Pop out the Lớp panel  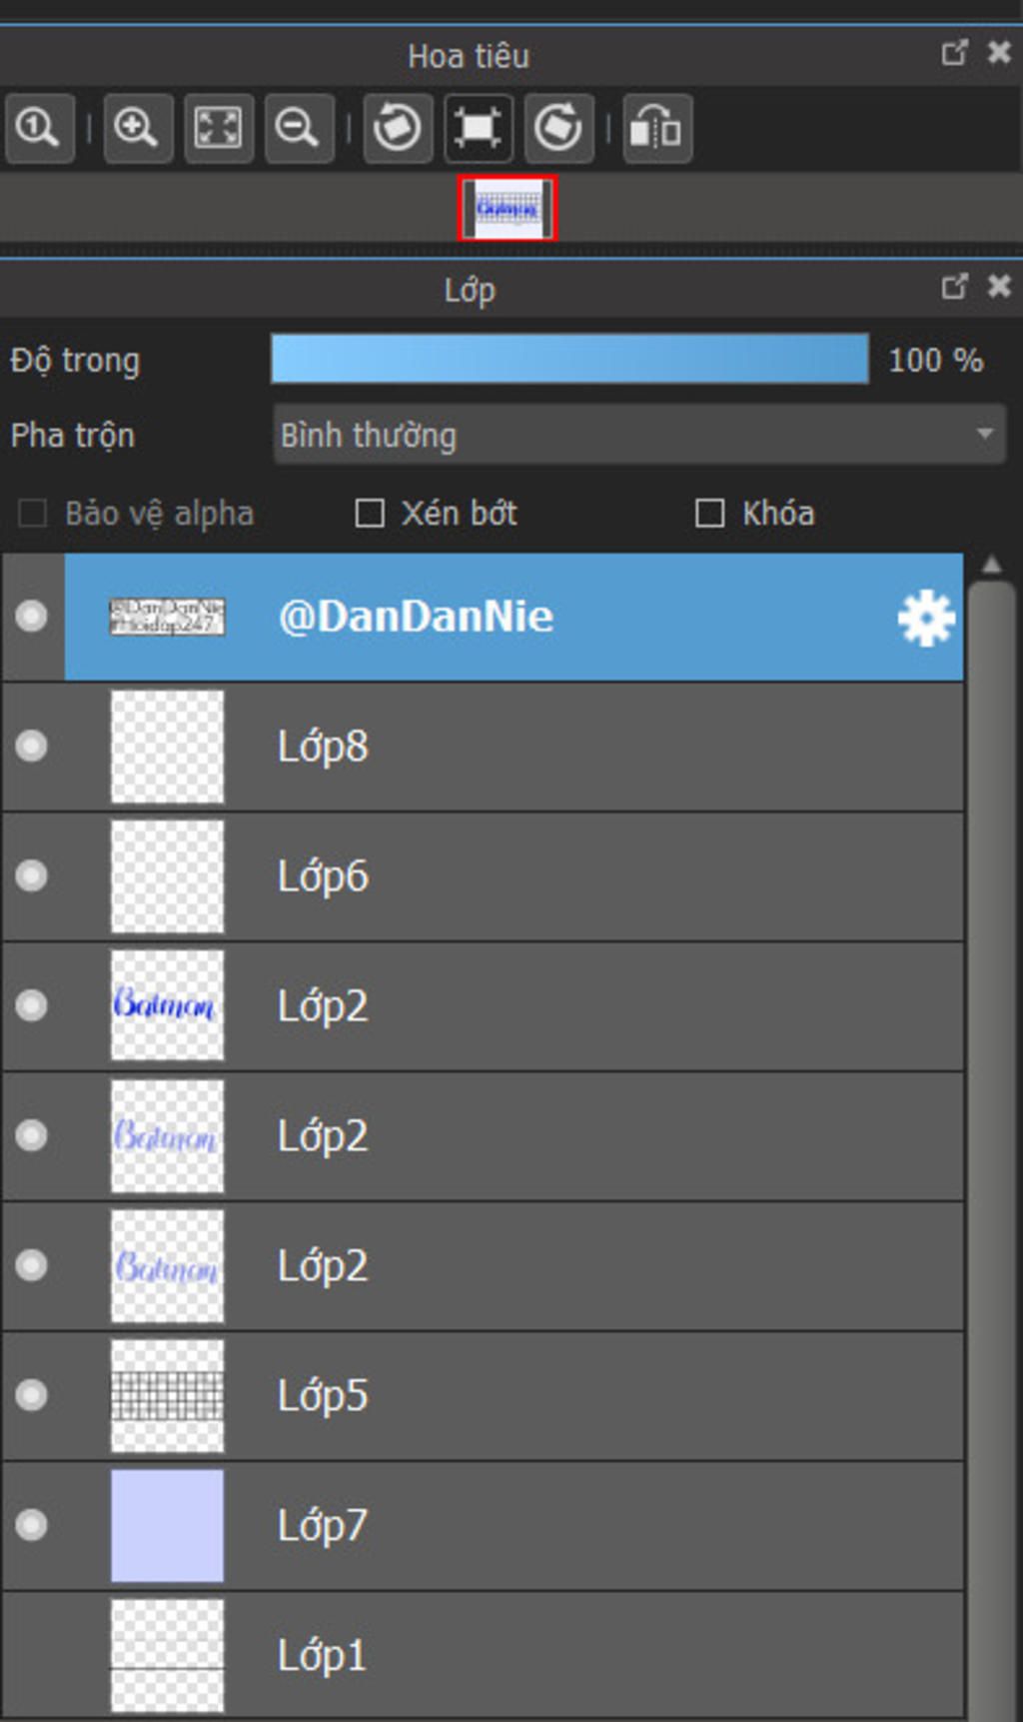(954, 288)
